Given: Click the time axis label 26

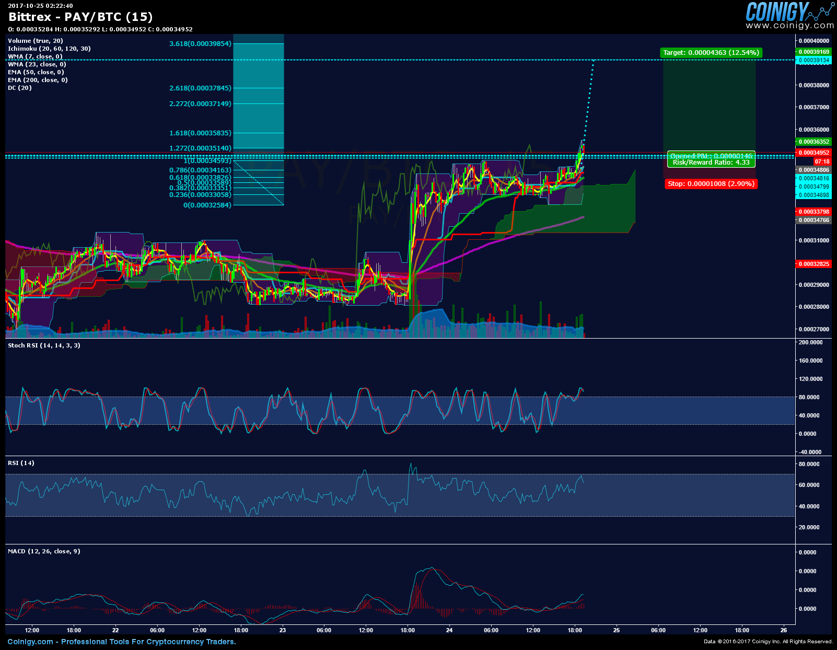Looking at the screenshot, I should (784, 630).
